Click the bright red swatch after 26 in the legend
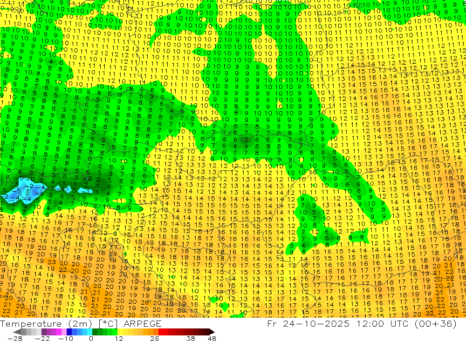Image resolution: width=466 pixels, height=341 pixels. 161,332
